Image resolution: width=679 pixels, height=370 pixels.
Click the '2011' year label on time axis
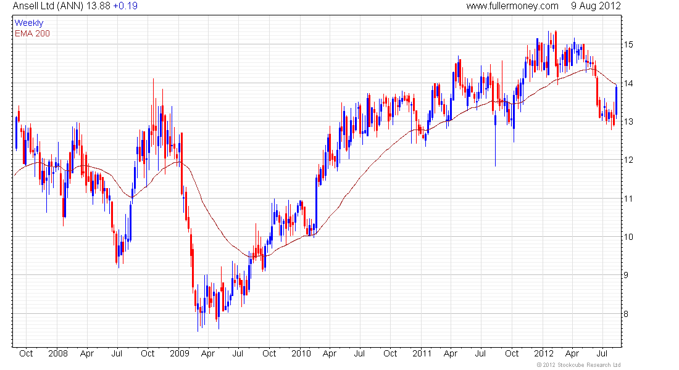pos(422,353)
